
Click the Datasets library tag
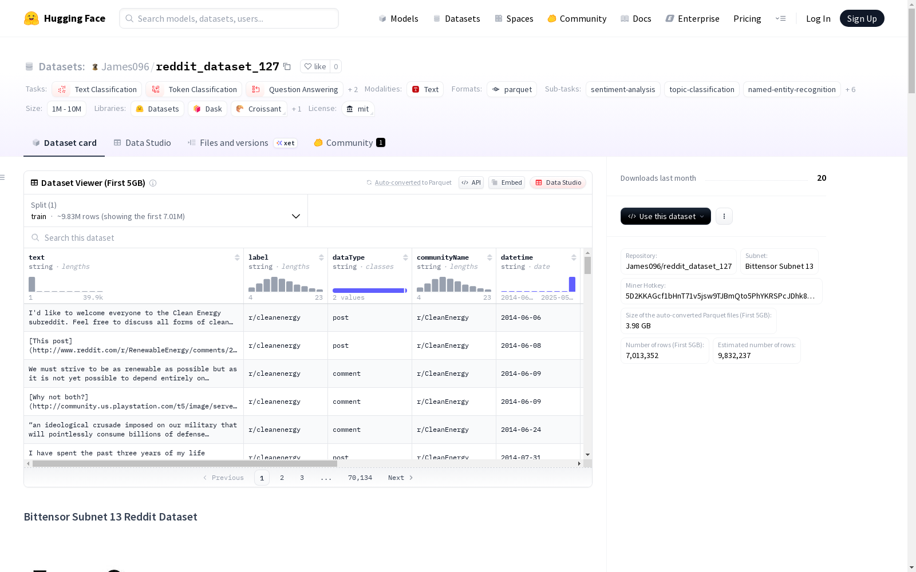click(157, 109)
